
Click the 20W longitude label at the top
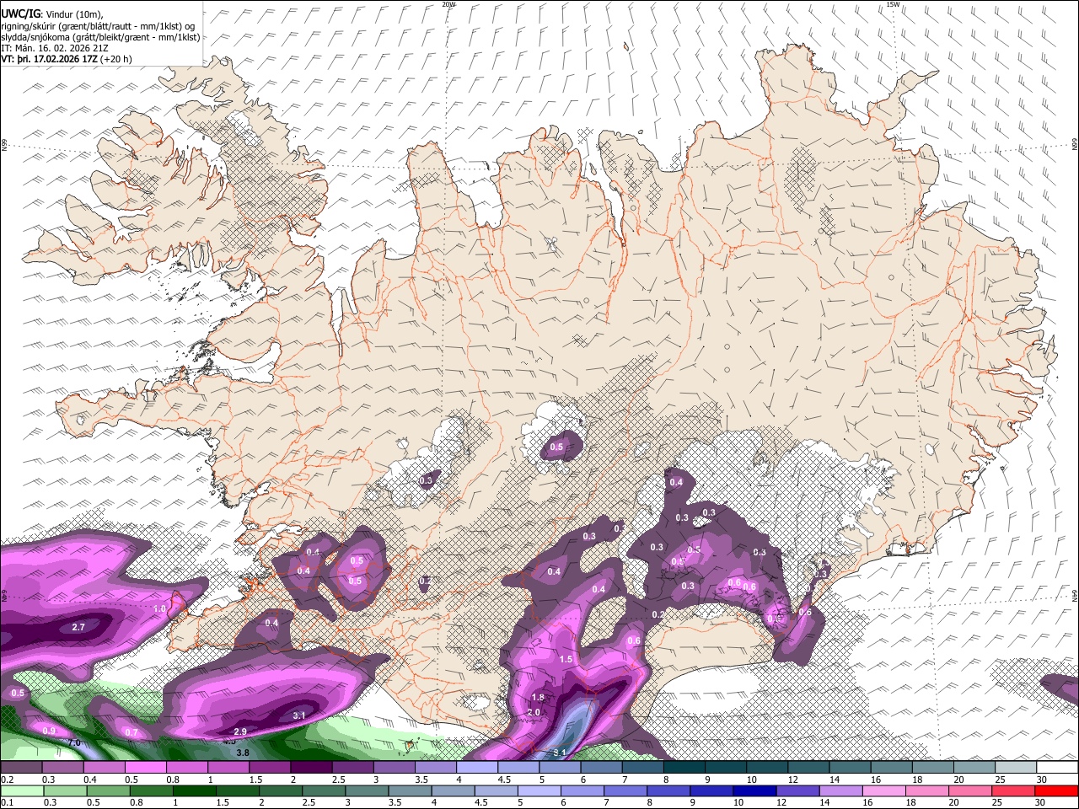pos(448,4)
